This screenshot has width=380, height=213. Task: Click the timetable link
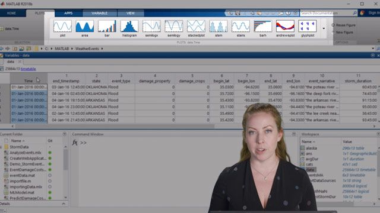click(28, 69)
